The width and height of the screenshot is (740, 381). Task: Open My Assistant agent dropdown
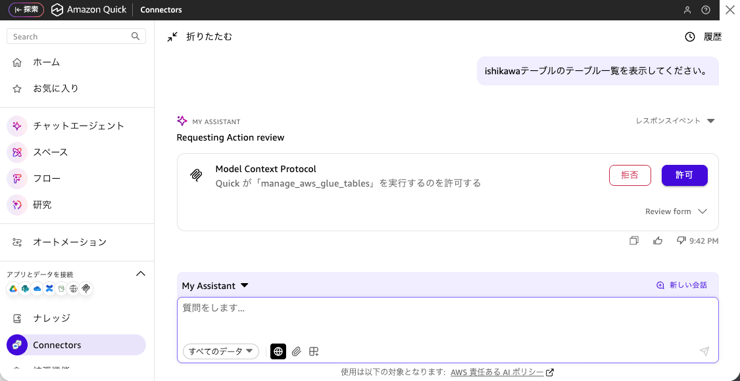pyautogui.click(x=215, y=286)
